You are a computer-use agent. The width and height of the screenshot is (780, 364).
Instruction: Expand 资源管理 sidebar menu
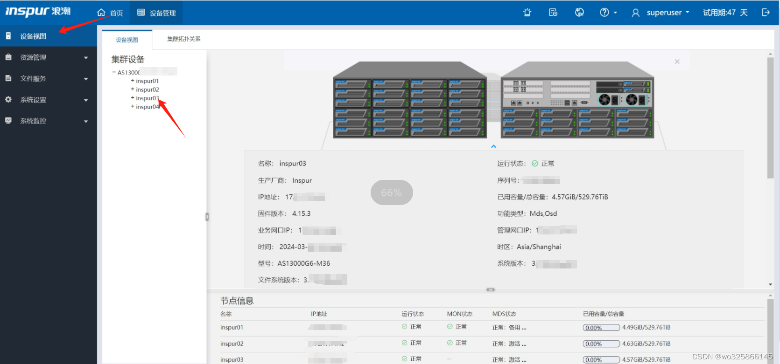(x=49, y=57)
